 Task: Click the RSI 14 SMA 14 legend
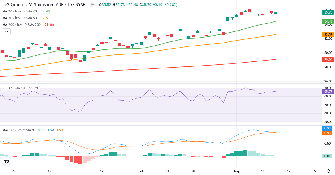click(14, 88)
